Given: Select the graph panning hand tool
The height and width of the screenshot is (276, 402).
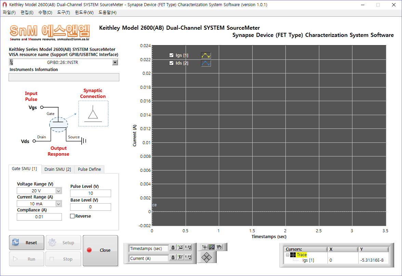Looking at the screenshot, I should 219,247.
